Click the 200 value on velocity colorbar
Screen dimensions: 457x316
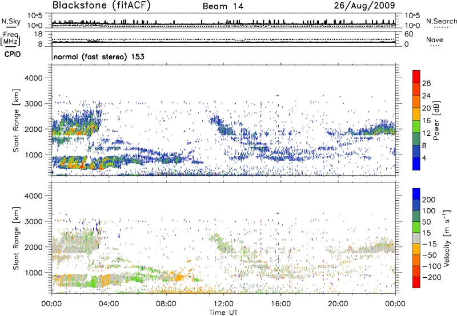click(429, 200)
